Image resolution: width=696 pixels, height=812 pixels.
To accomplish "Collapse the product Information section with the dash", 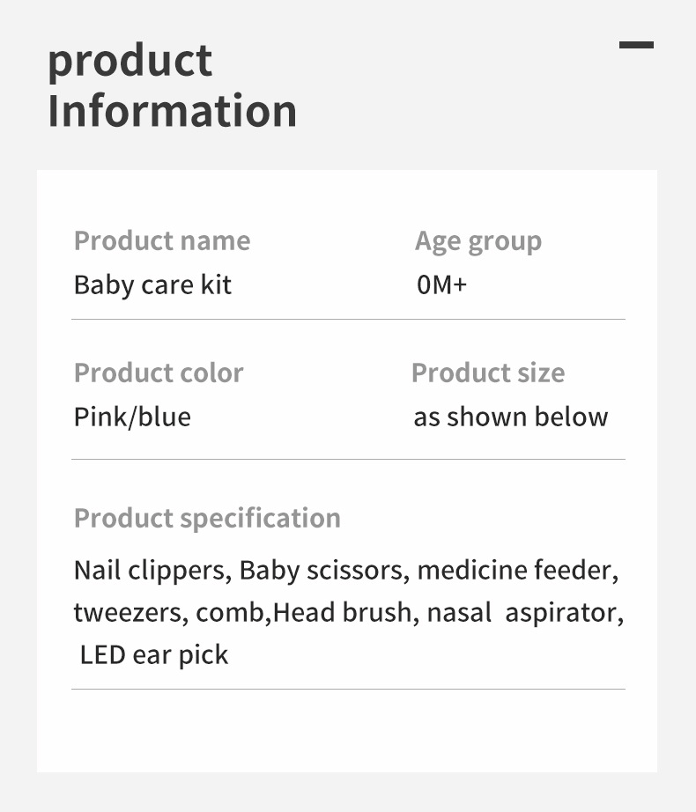I will tap(636, 45).
